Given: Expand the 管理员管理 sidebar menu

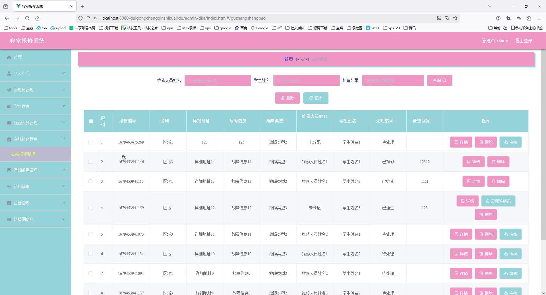Looking at the screenshot, I should 36,90.
